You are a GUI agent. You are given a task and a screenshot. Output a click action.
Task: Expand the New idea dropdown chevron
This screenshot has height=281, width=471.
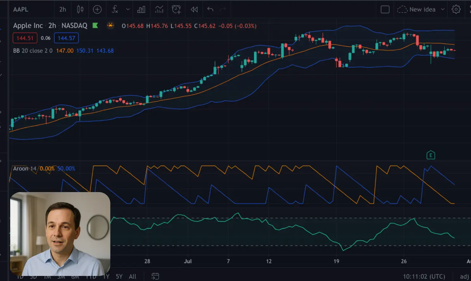tap(443, 9)
